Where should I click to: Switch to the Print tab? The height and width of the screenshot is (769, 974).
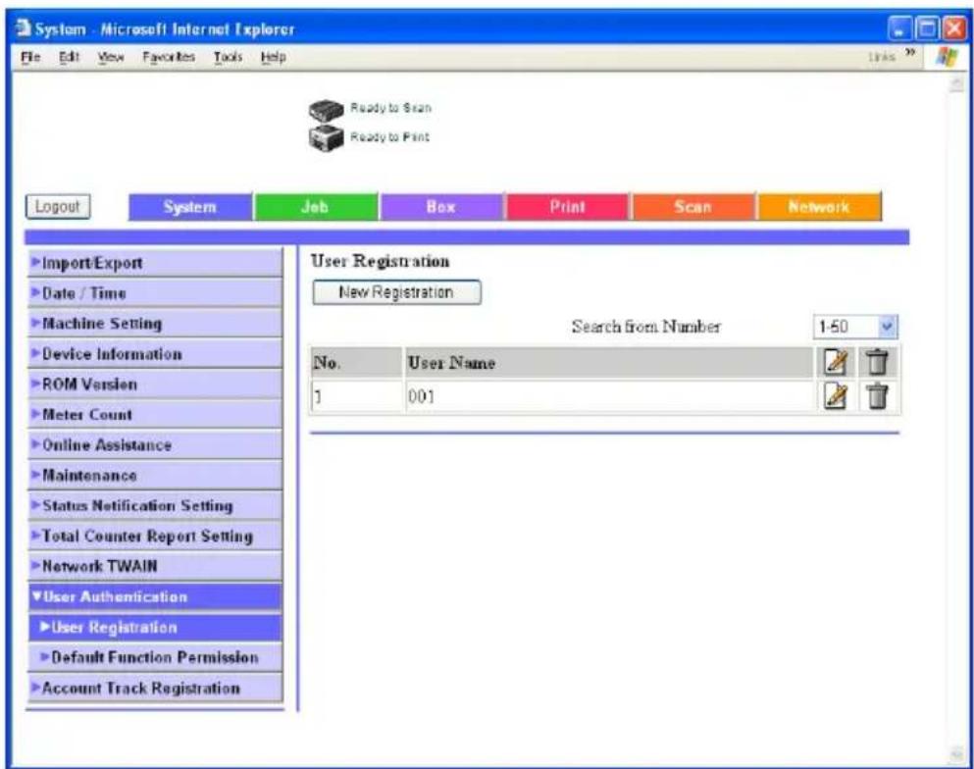pos(568,207)
